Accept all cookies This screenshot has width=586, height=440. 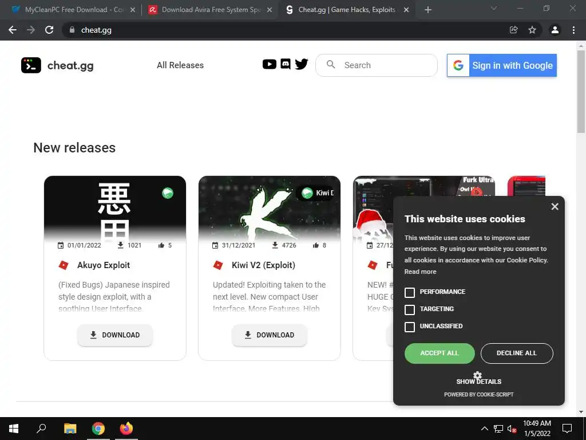pos(439,353)
